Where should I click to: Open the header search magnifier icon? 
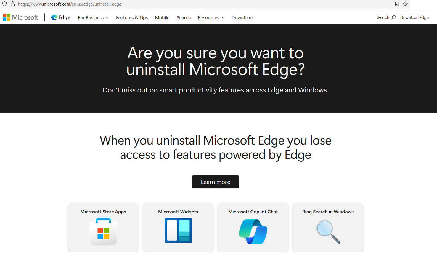(x=393, y=17)
